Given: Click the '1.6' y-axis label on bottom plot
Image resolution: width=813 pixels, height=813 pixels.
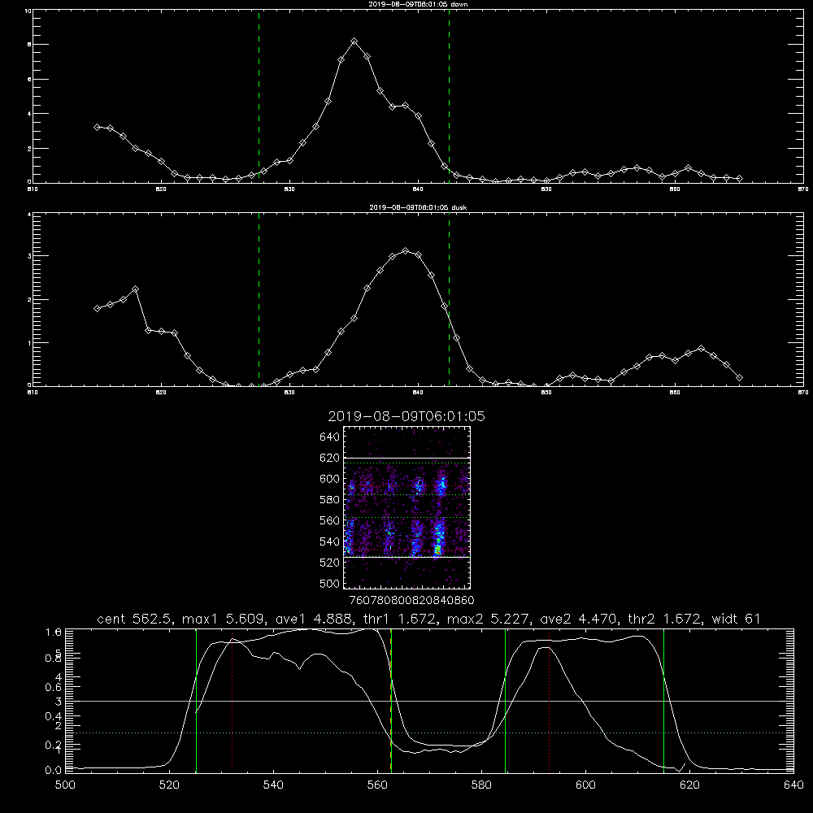Looking at the screenshot, I should tap(54, 632).
